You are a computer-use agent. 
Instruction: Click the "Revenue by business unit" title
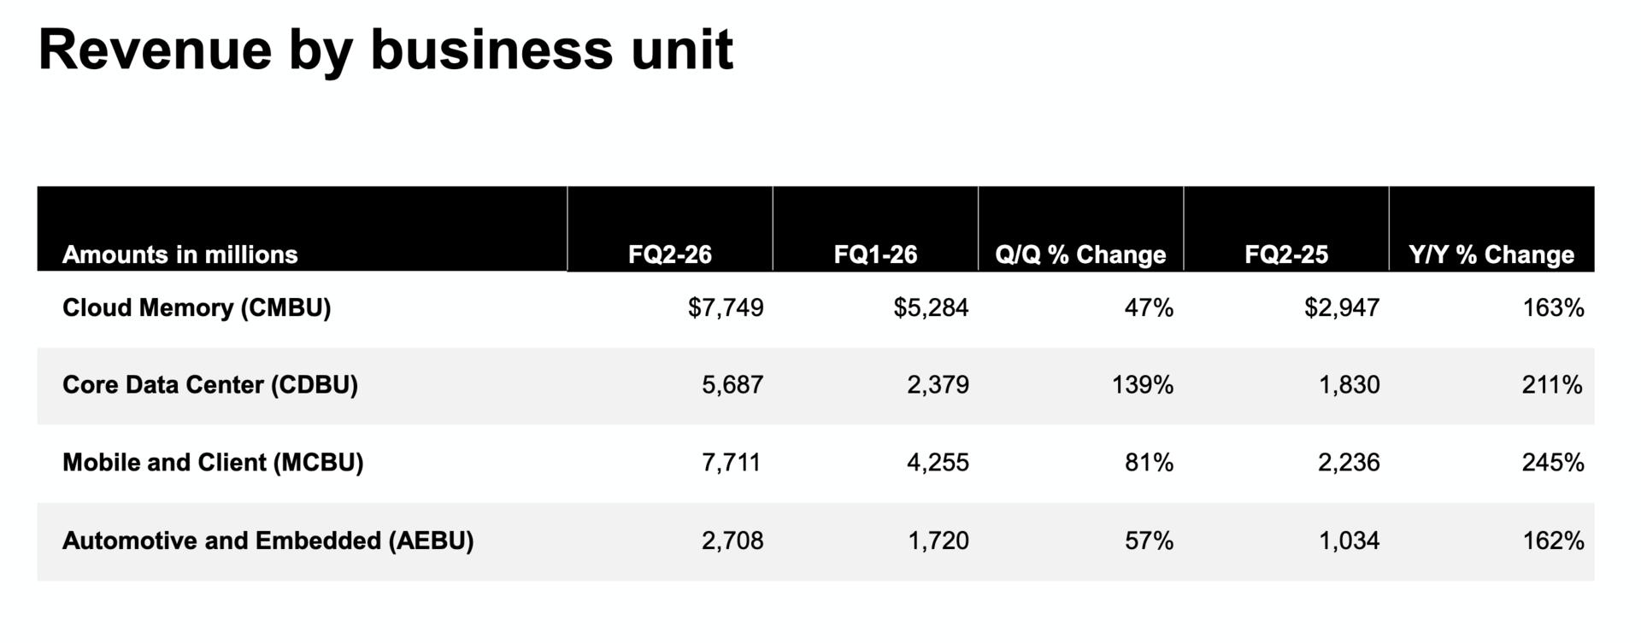point(385,50)
